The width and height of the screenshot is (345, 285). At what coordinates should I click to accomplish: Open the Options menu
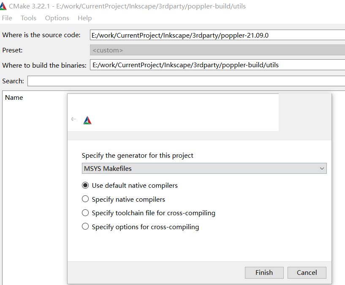(57, 18)
